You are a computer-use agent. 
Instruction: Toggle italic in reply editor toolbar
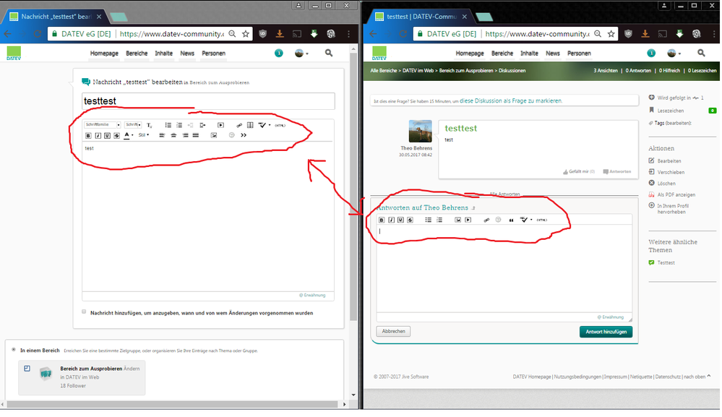(391, 220)
